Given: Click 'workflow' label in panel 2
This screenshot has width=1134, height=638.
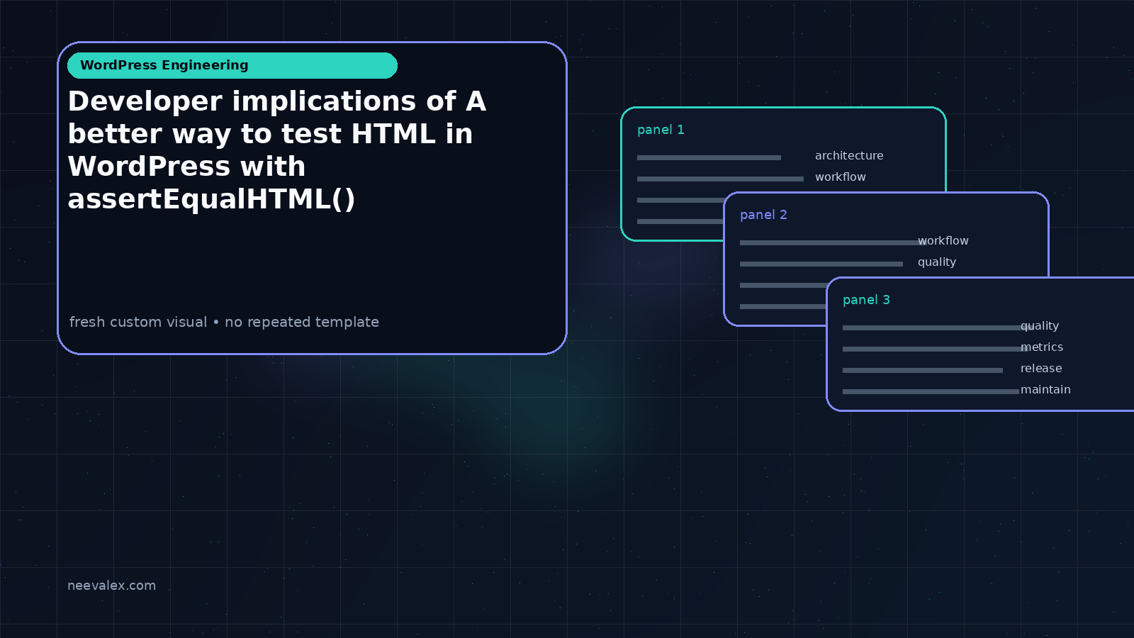Looking at the screenshot, I should [x=943, y=240].
